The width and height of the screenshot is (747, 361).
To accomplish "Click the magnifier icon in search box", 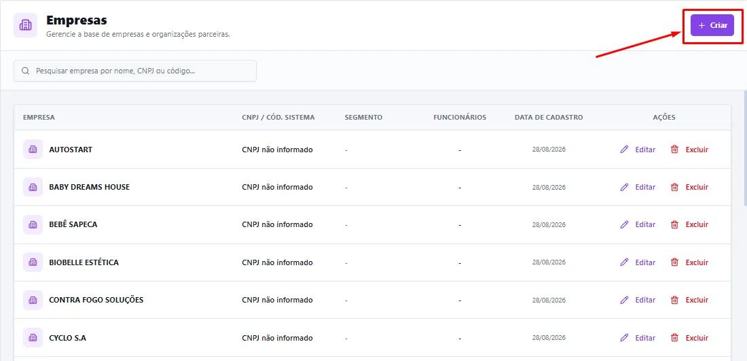I will [26, 71].
